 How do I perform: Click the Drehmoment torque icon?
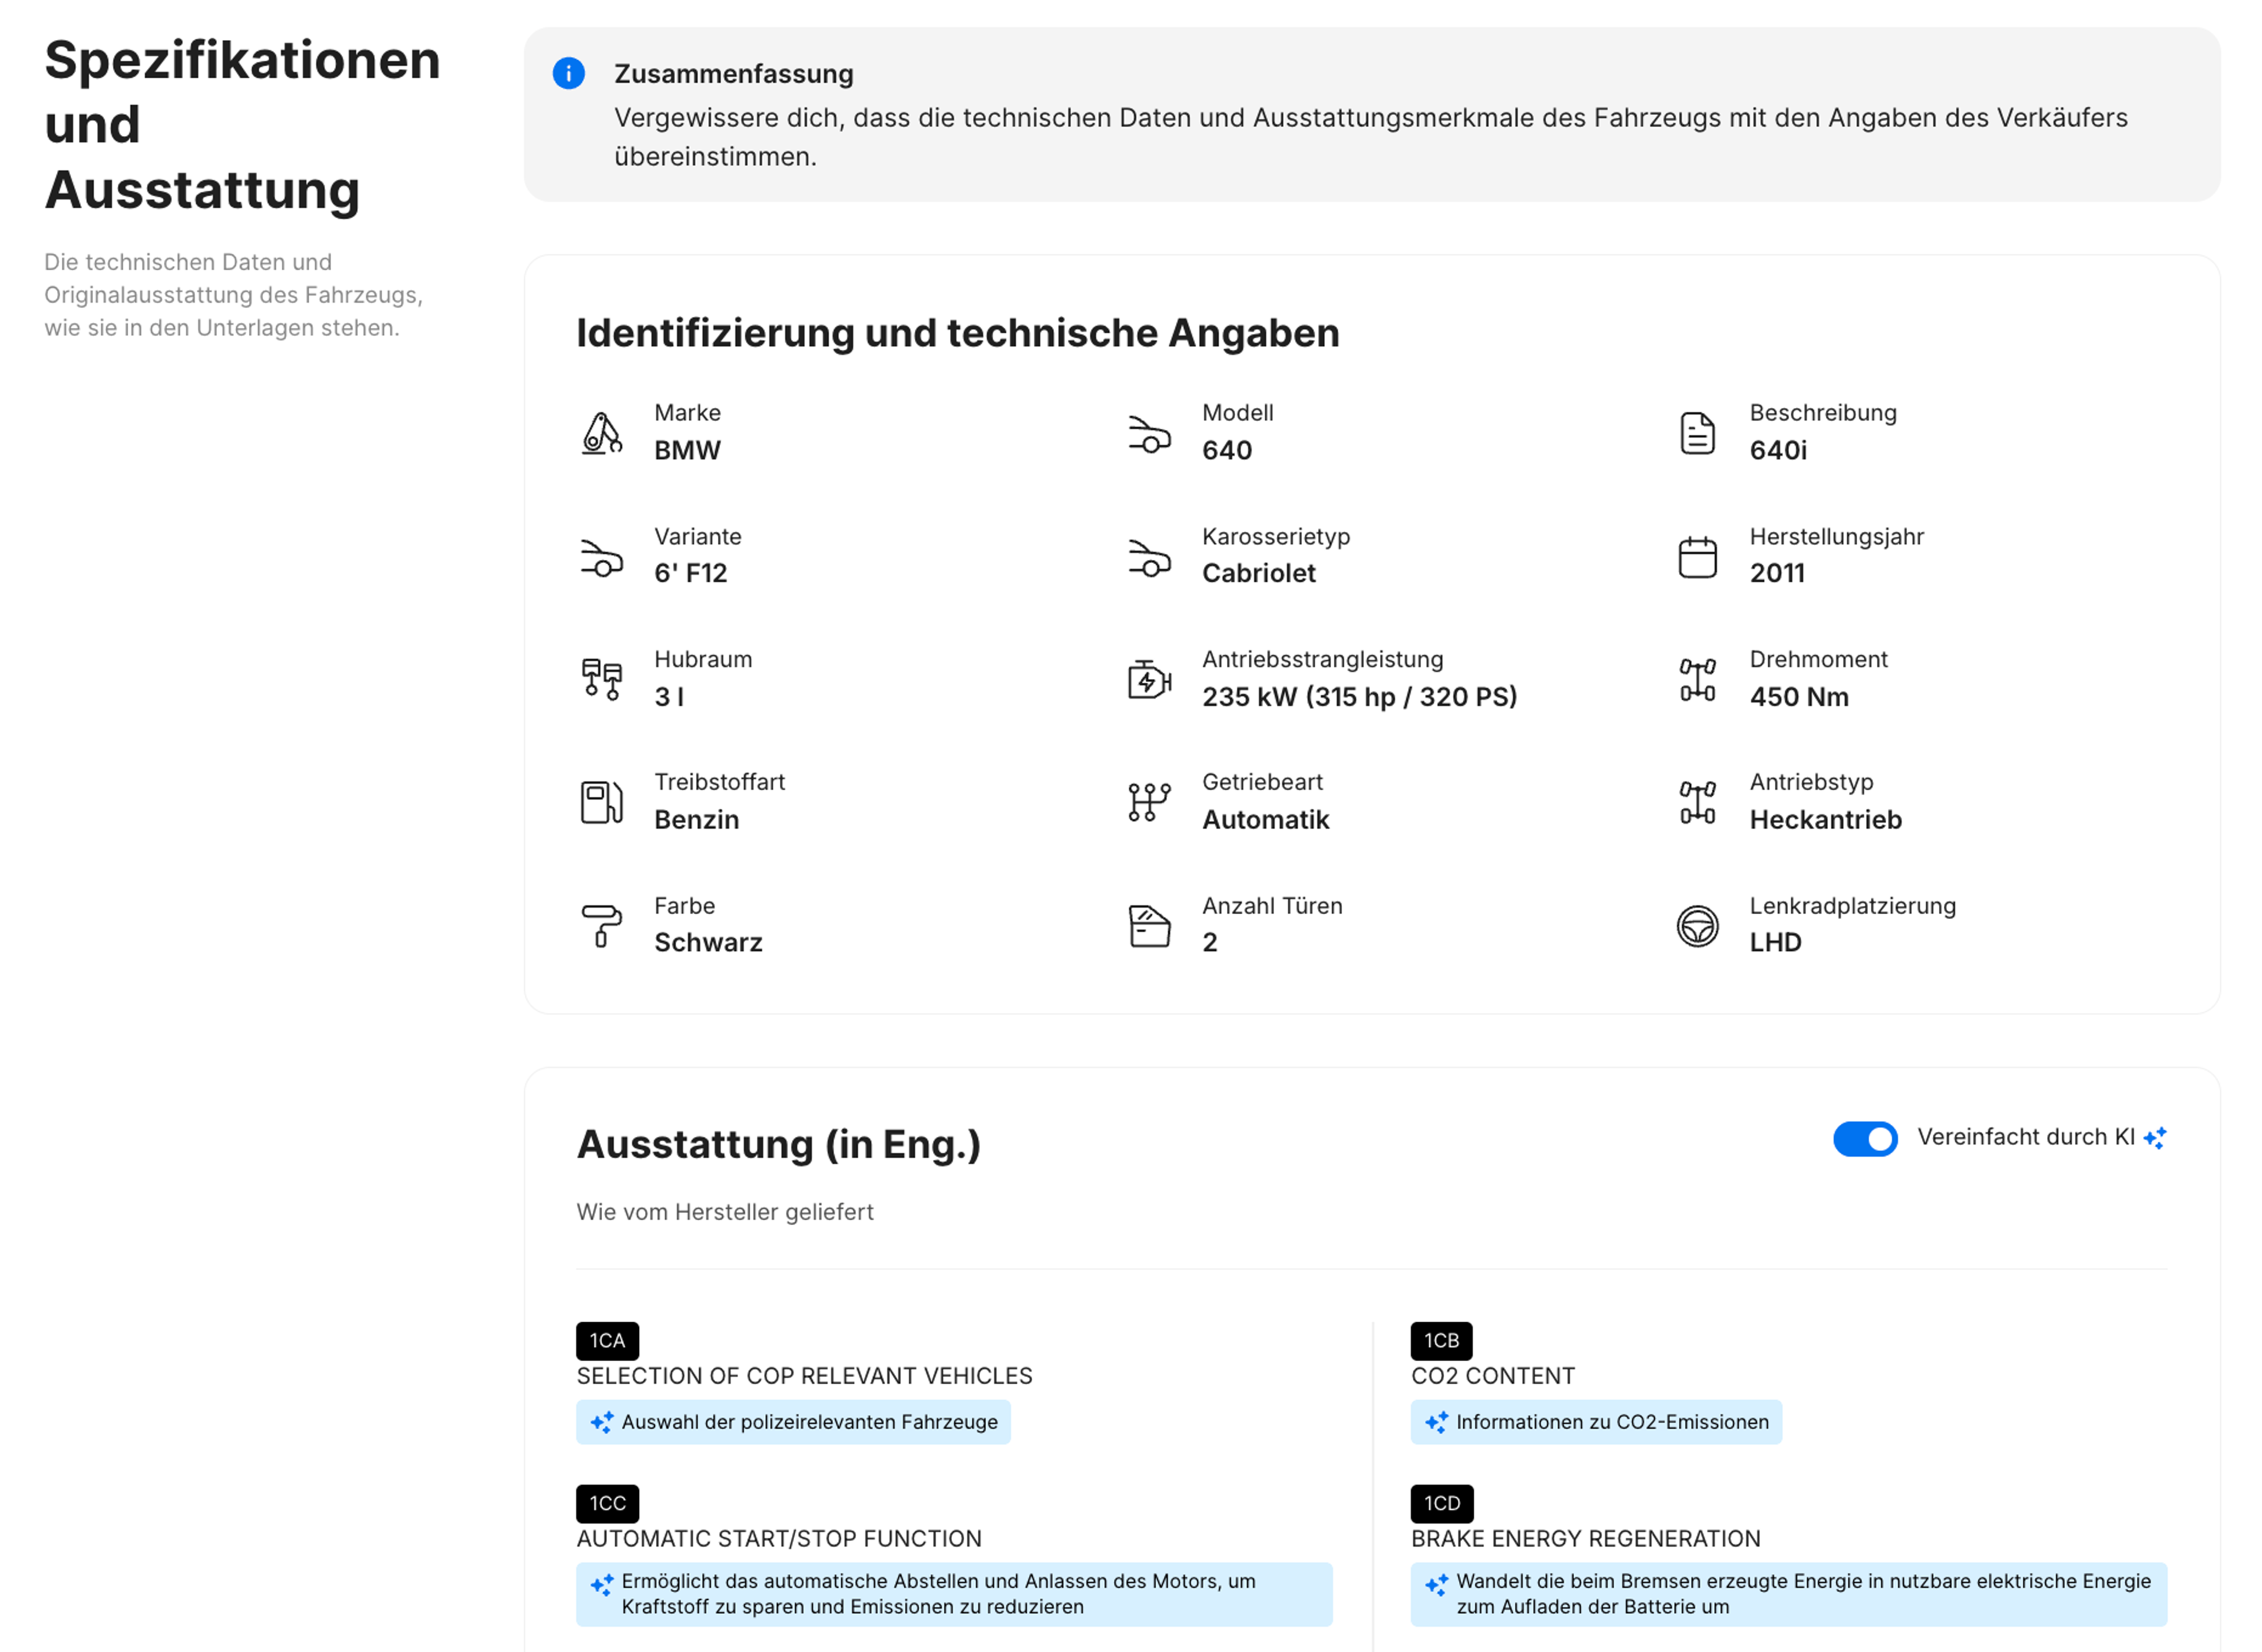(1697, 679)
